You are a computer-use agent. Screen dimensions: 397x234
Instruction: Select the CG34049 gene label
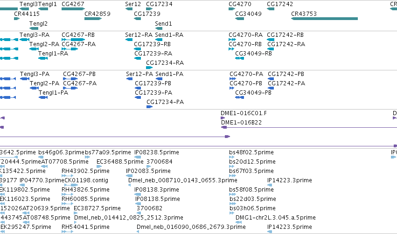[x=248, y=14]
